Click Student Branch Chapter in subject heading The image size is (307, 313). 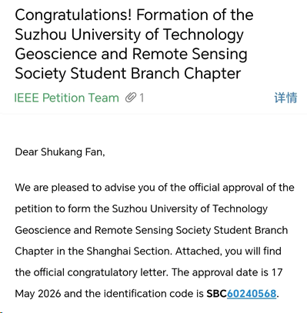[x=155, y=73]
